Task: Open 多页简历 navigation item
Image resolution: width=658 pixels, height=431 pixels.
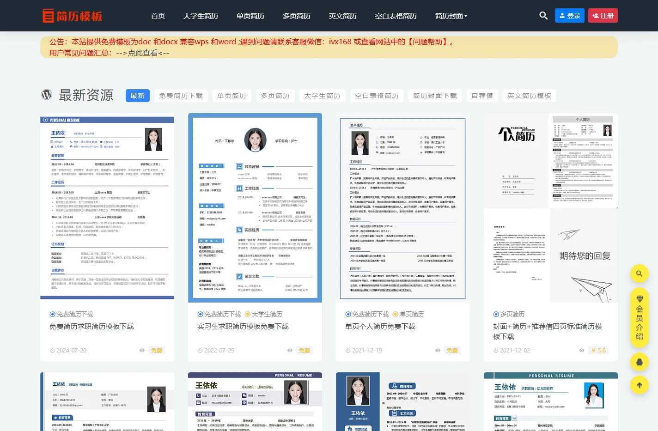Action: [x=297, y=16]
